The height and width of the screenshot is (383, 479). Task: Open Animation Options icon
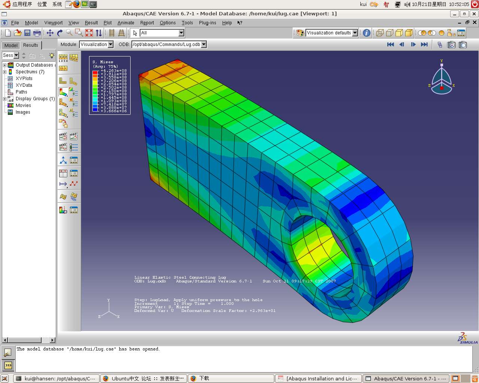click(74, 147)
